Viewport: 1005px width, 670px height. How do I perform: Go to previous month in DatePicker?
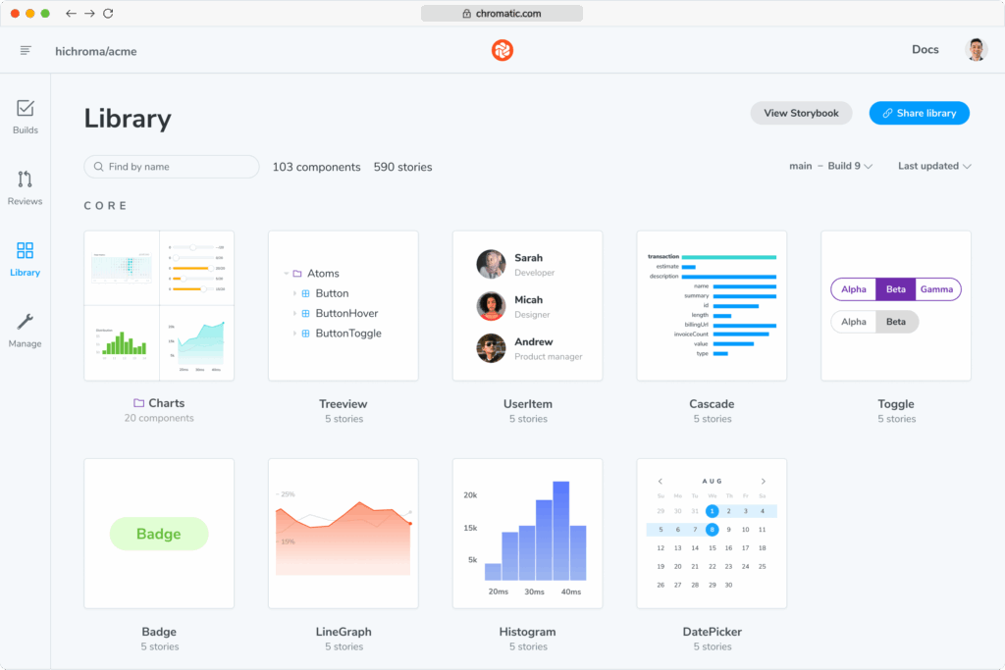click(x=661, y=481)
